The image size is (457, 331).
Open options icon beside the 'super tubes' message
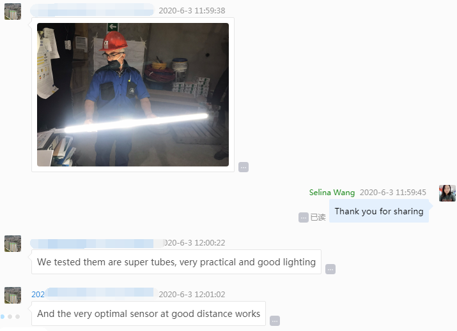[x=330, y=269]
